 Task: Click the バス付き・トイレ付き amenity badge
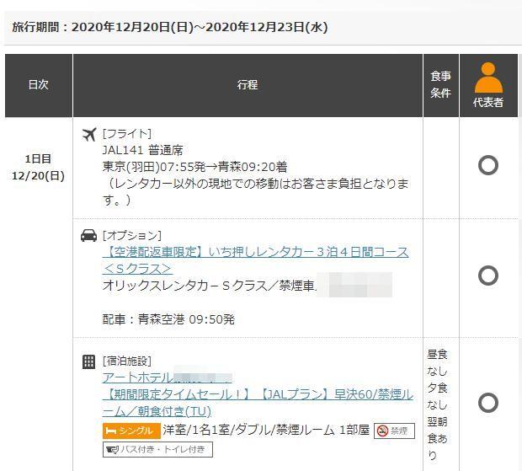(x=157, y=449)
